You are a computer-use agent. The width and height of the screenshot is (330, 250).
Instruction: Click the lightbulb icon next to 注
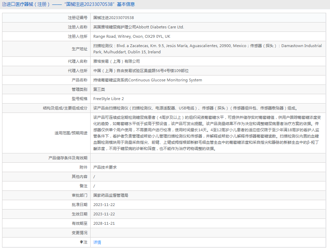click(x=82, y=242)
